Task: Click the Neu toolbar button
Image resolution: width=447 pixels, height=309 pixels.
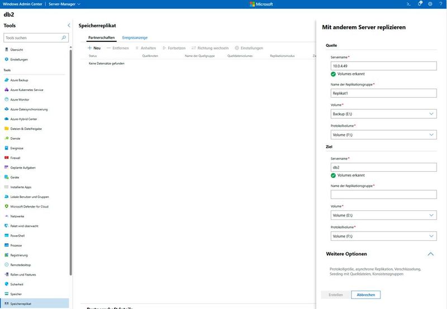Action: point(94,48)
